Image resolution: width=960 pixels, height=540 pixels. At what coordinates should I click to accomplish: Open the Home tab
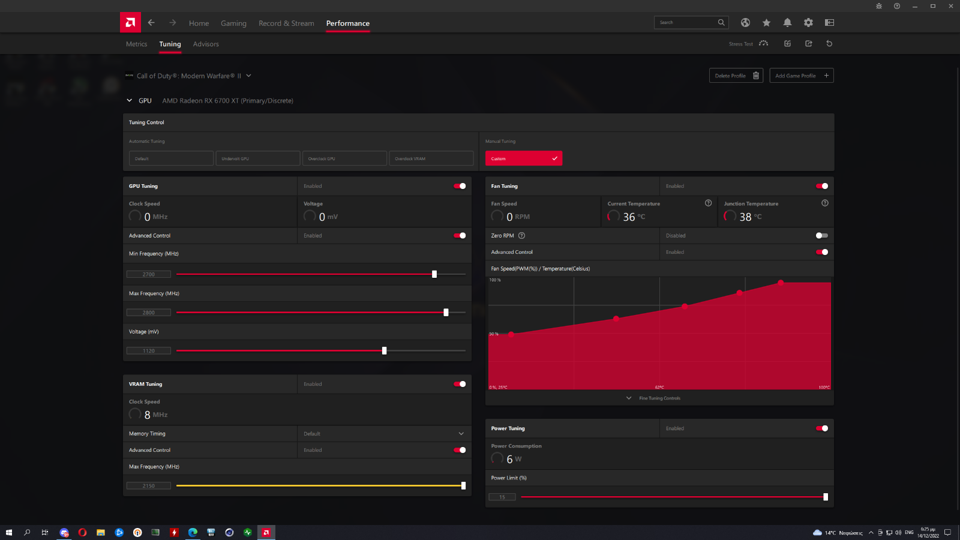tap(199, 23)
